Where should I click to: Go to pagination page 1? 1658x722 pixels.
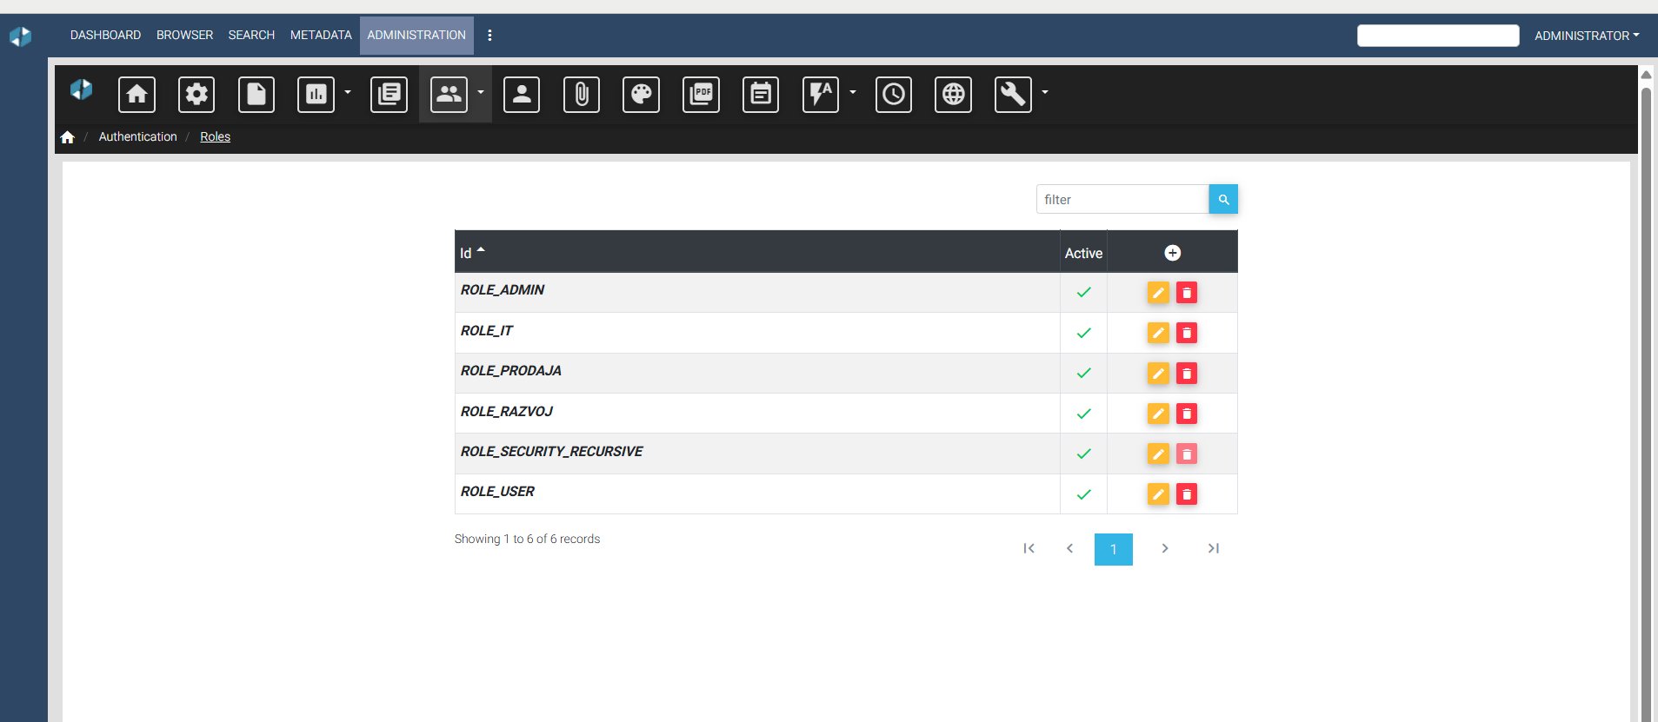click(x=1114, y=549)
